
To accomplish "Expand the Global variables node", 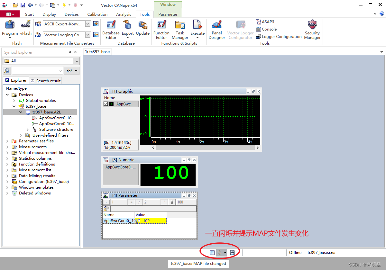I will (x=14, y=101).
